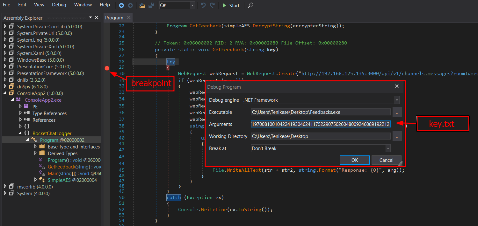Expand the SimpleAES class node
The height and width of the screenshot is (226, 478).
pyautogui.click(x=36, y=180)
